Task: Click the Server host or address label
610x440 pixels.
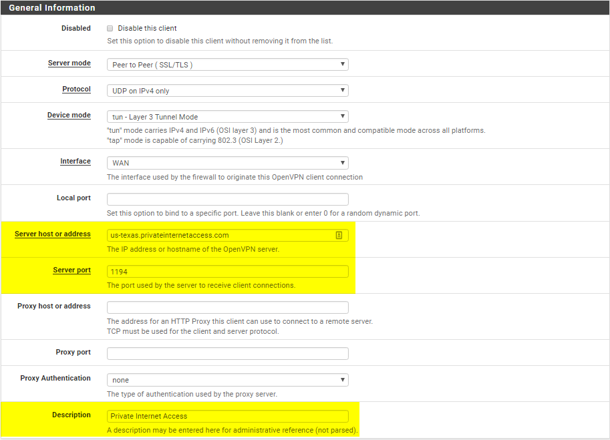Action: 53,234
